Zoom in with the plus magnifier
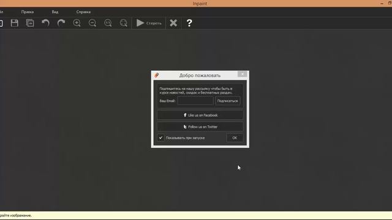The image size is (392, 220). [x=77, y=23]
